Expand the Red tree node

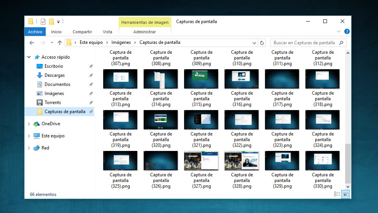(29, 148)
